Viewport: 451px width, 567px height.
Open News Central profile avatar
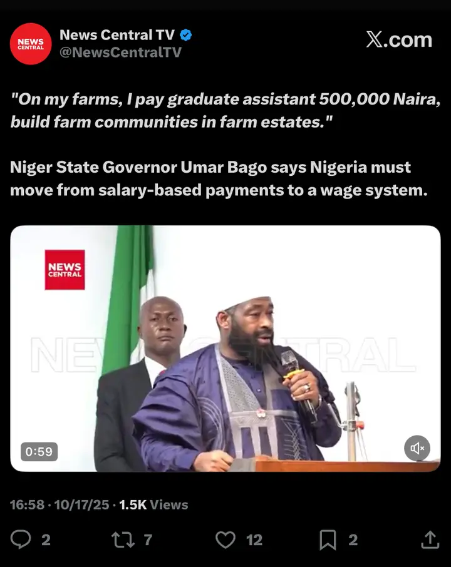(x=31, y=44)
